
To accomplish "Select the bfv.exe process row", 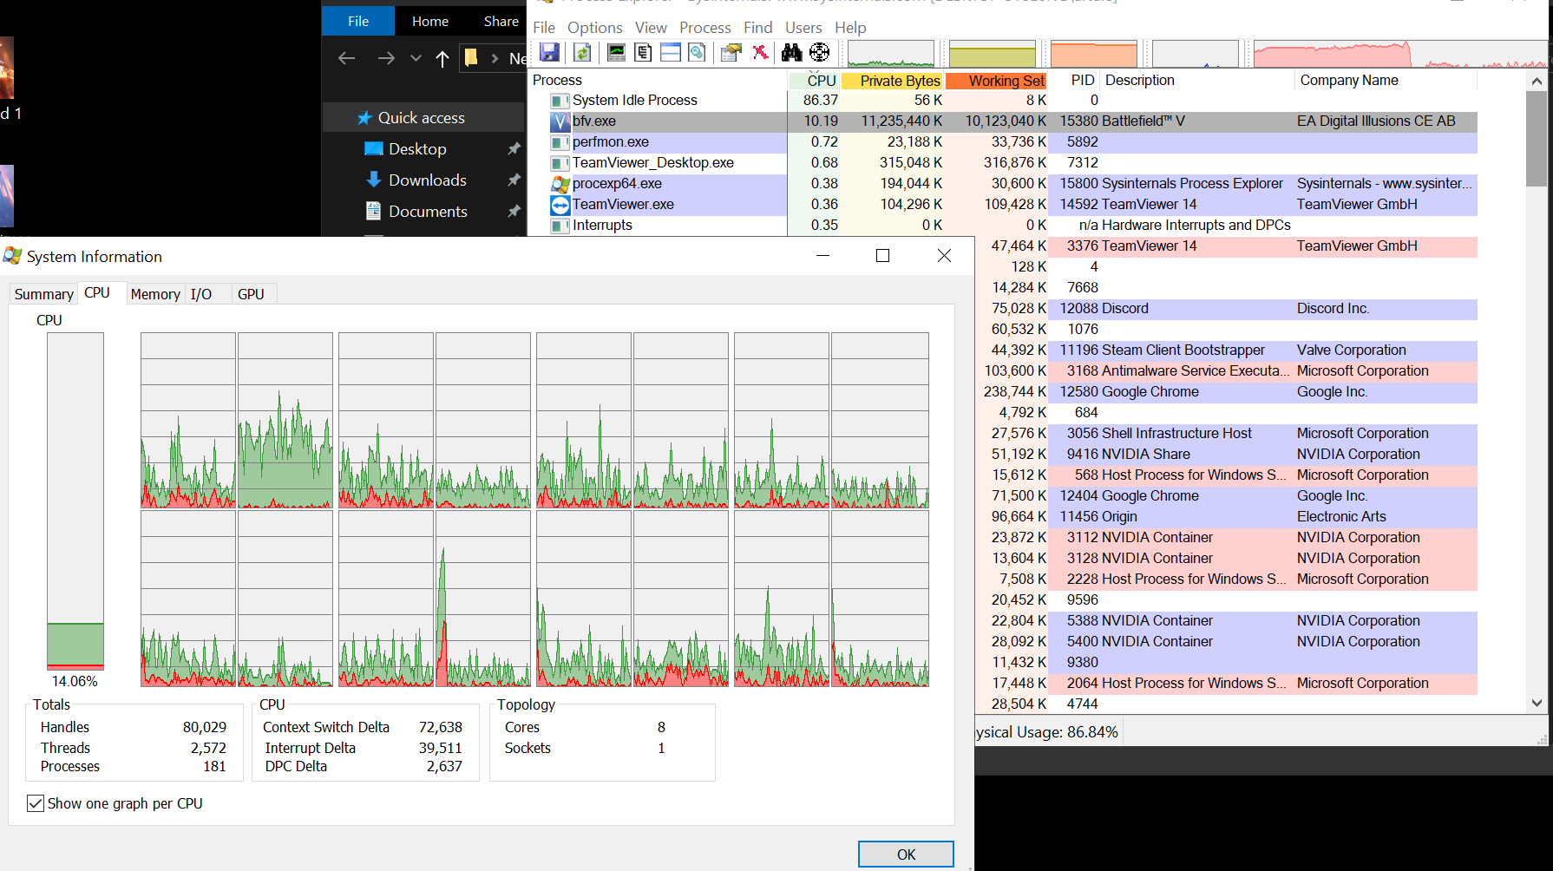I will coord(594,121).
